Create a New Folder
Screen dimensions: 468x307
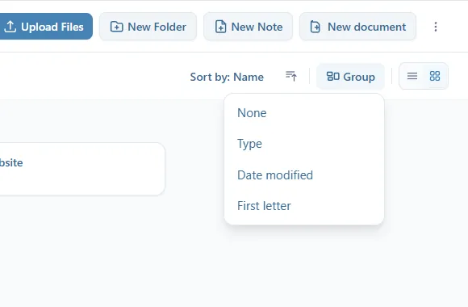148,27
